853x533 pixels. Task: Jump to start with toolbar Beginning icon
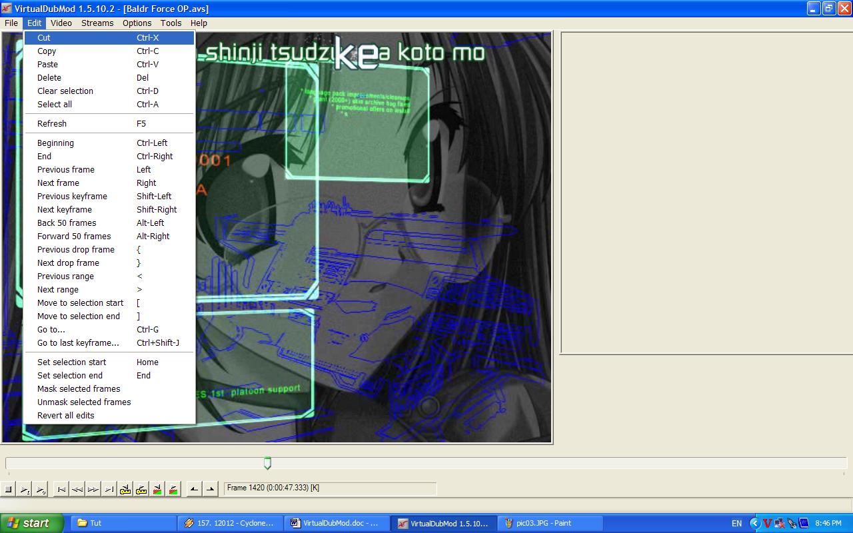61,490
